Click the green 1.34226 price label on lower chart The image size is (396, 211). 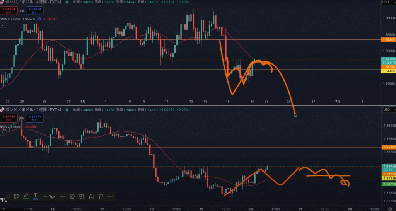point(389,184)
